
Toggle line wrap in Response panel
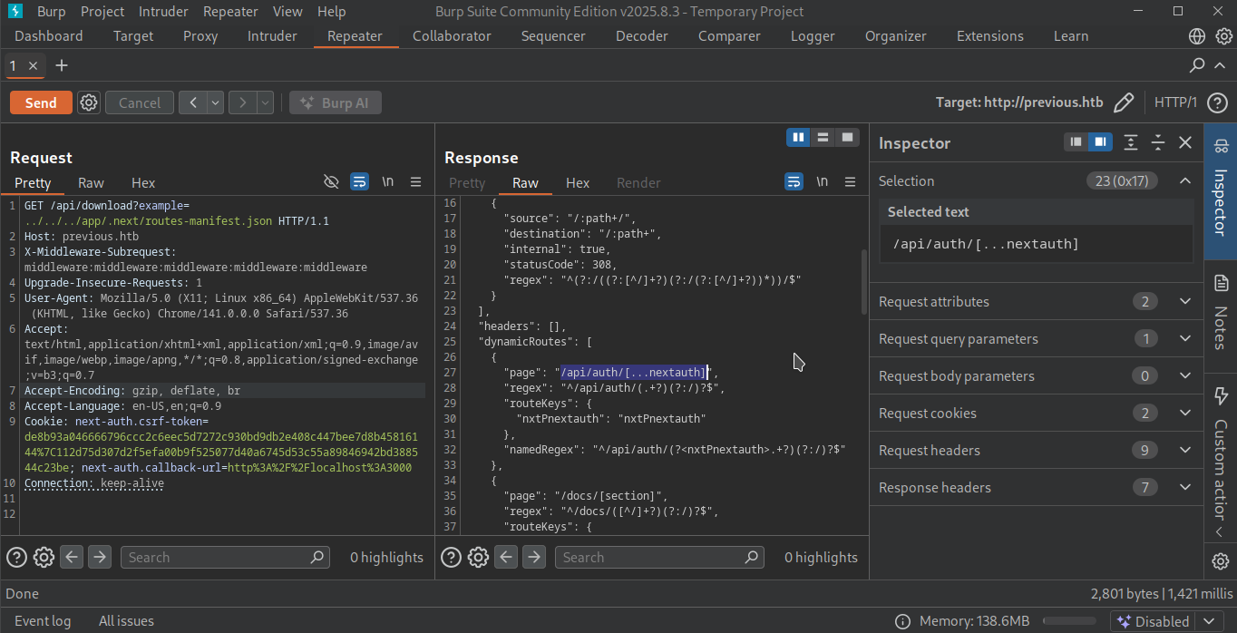point(794,182)
